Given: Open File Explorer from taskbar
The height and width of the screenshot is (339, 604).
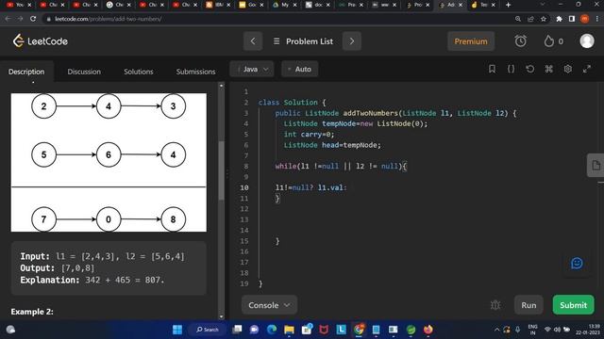Looking at the screenshot, I should [x=289, y=330].
